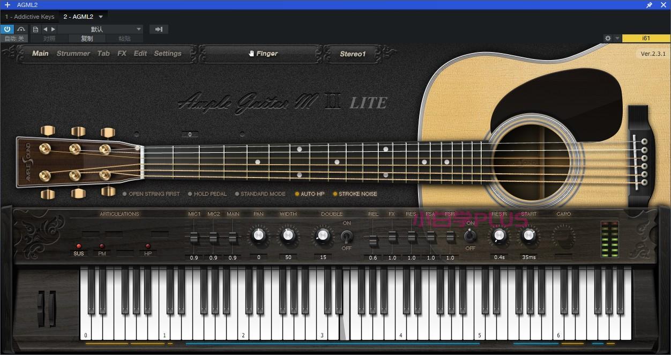Click the automation read curve icon

[x=21, y=29]
